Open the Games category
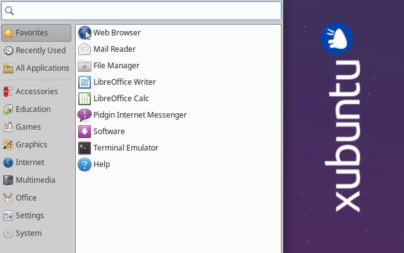404x253 pixels. (28, 127)
